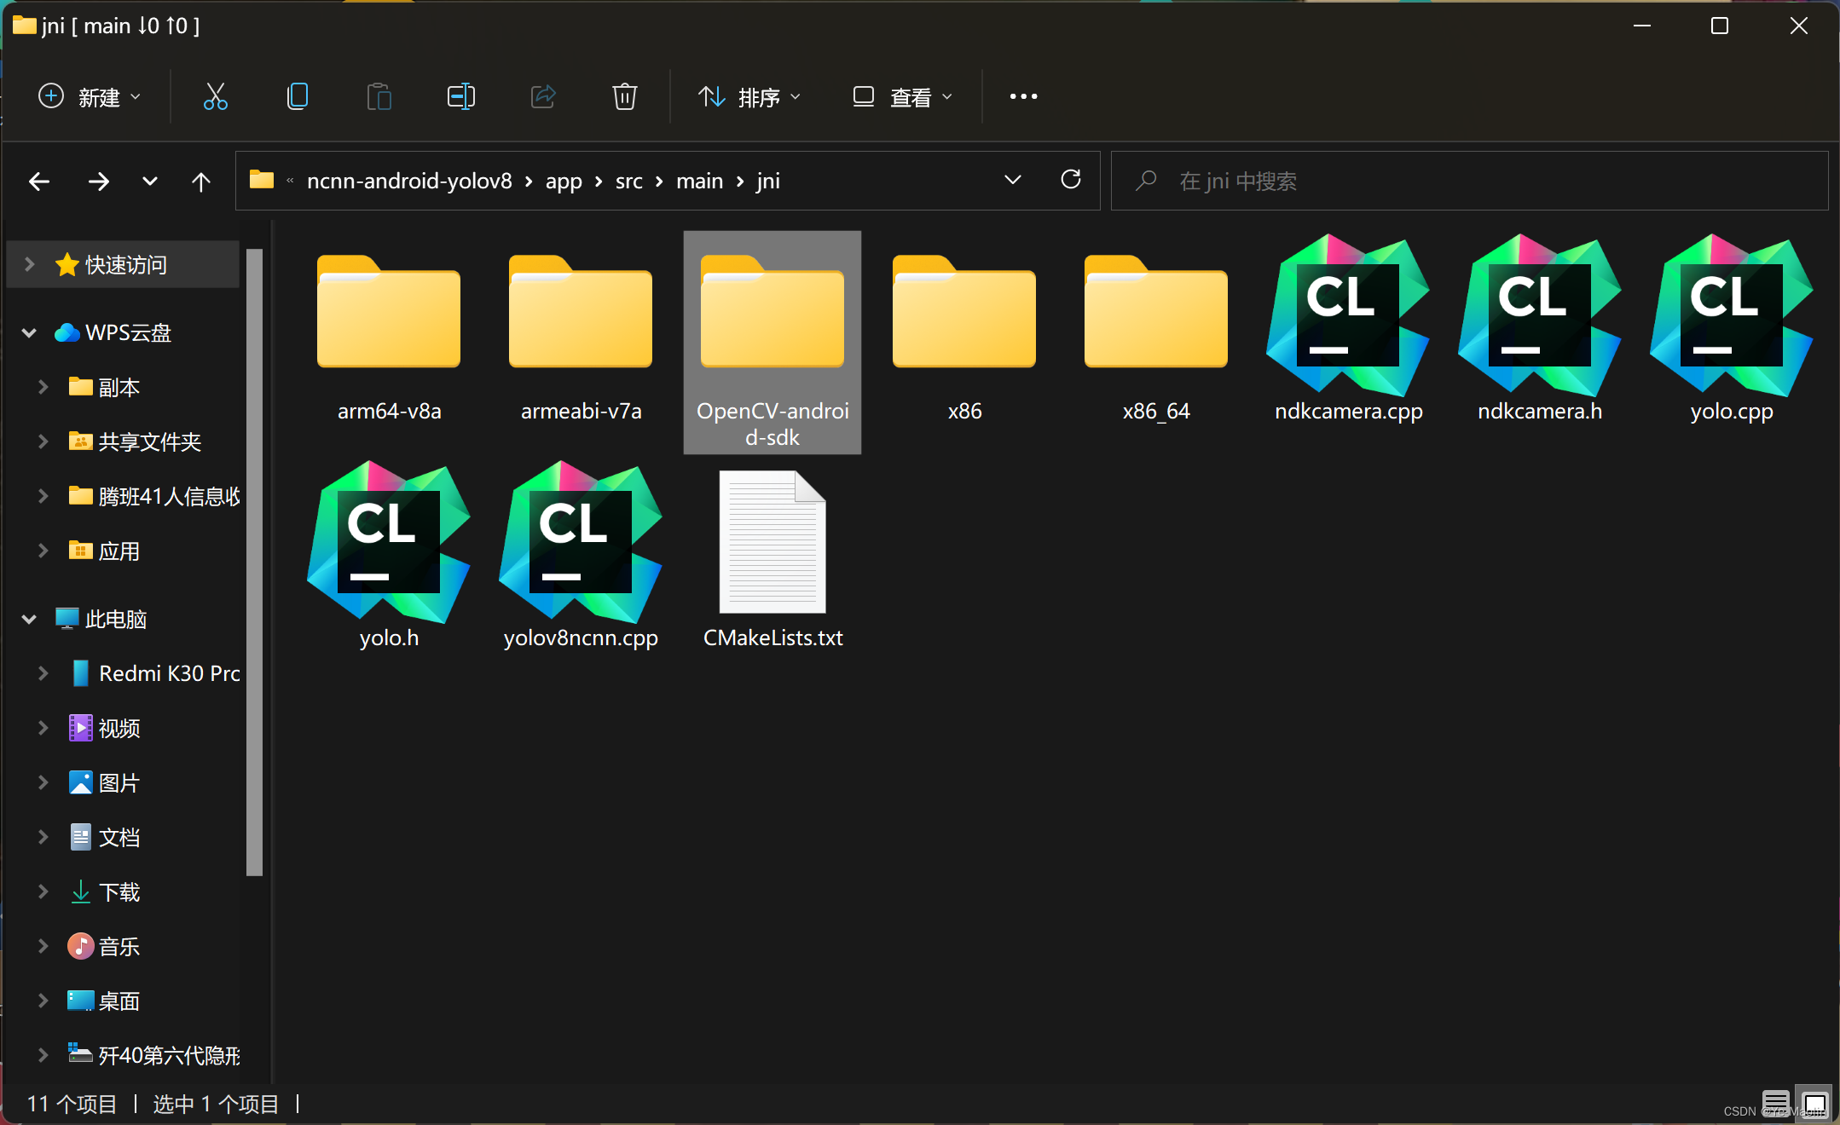The width and height of the screenshot is (1840, 1125).
Task: Select the yolo.h file
Action: pyautogui.click(x=389, y=556)
